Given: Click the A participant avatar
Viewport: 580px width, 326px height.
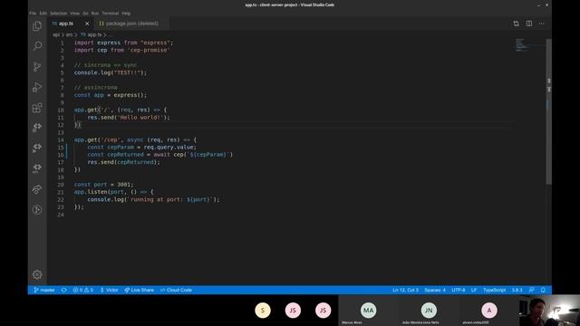Looking at the screenshot, I should [489, 311].
